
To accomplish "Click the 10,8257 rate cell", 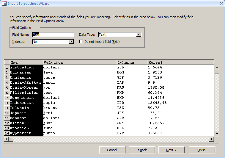I will click(181, 123).
